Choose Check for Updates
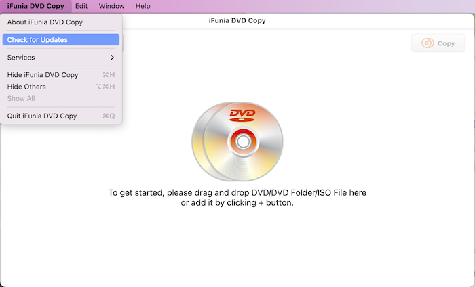 click(37, 40)
